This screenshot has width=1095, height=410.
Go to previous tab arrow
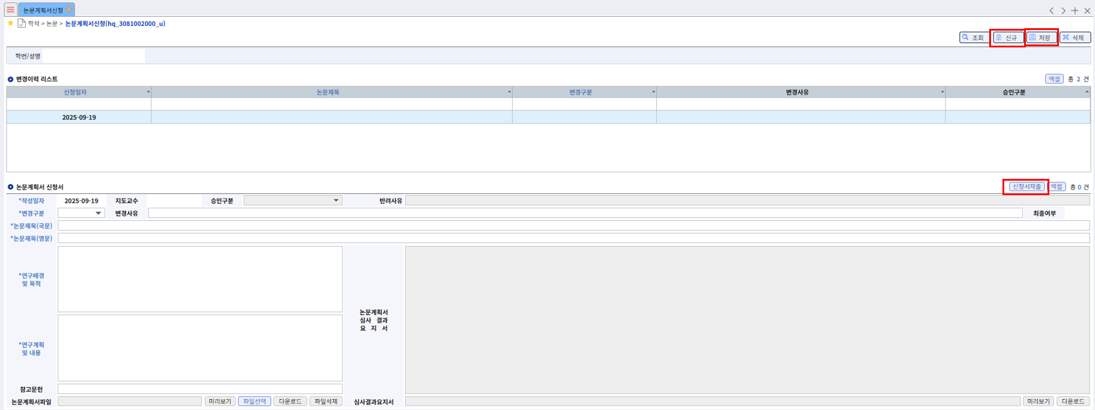[x=1051, y=11]
